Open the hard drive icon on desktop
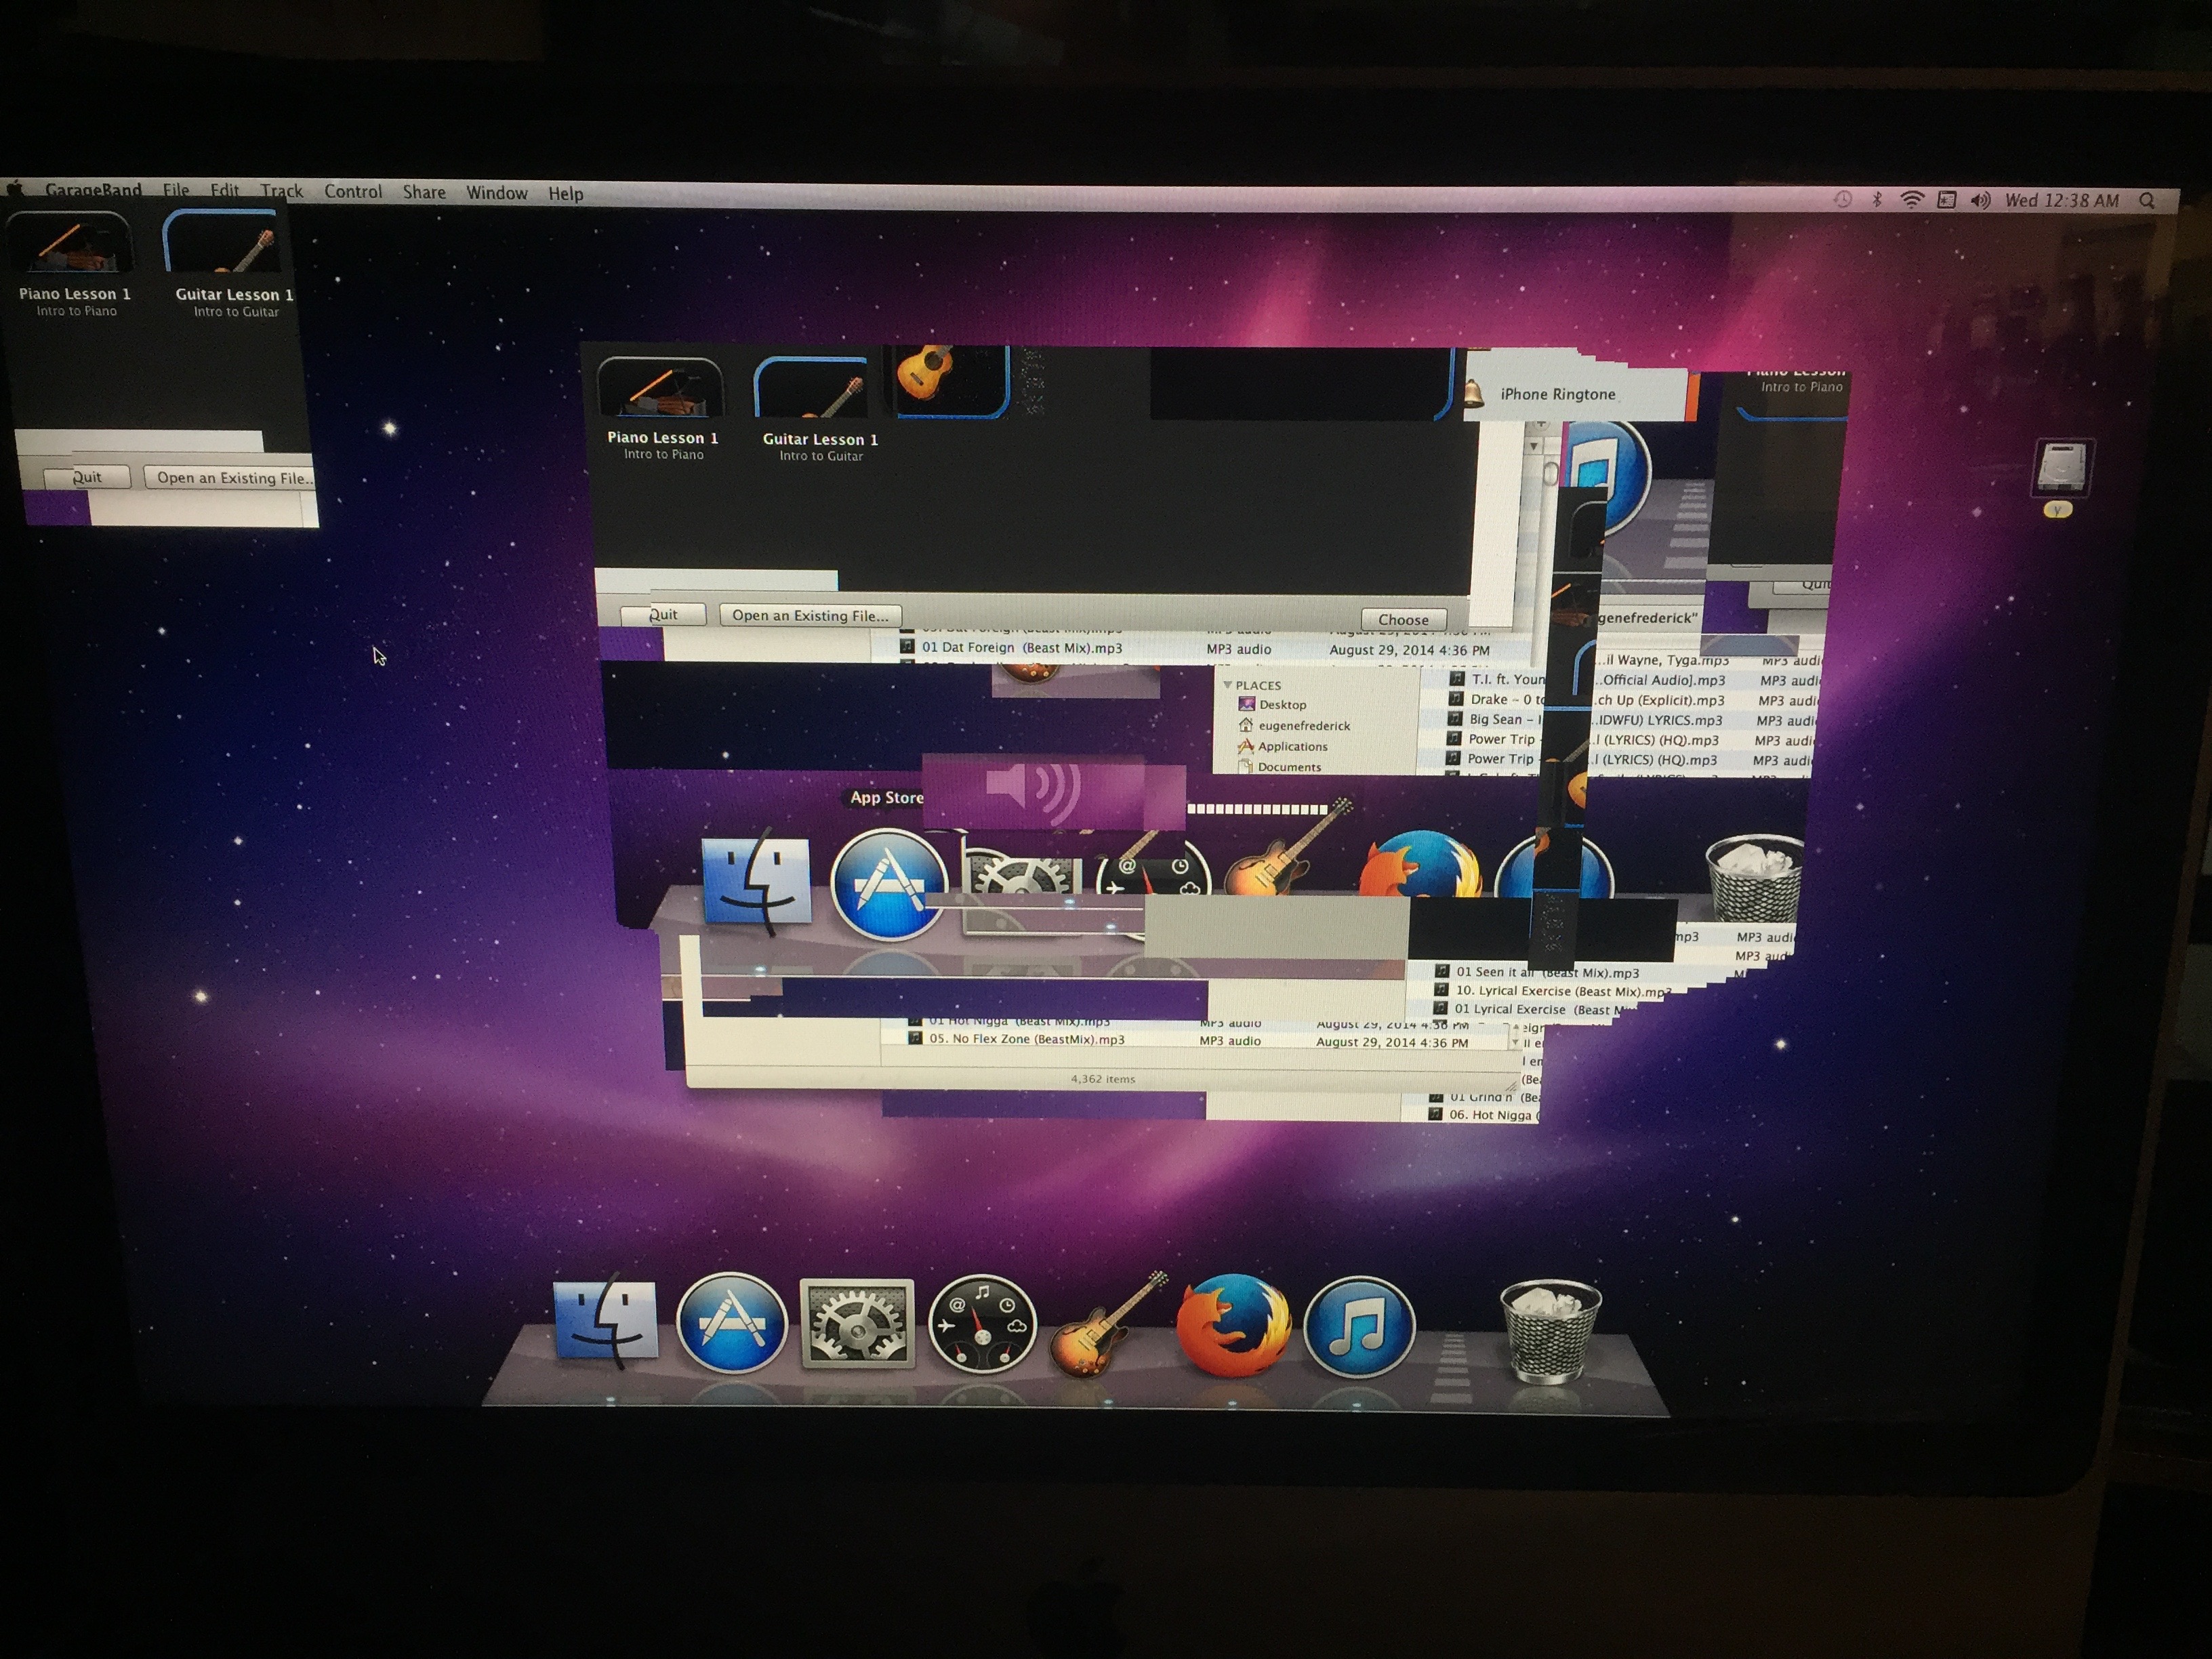 pos(2062,468)
